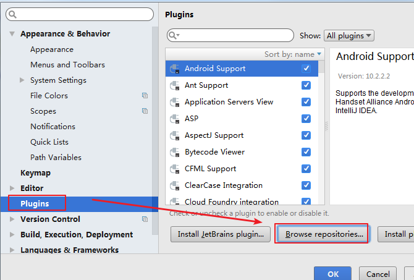Click the Browse repositories button
Image resolution: width=414 pixels, height=280 pixels.
tap(324, 234)
